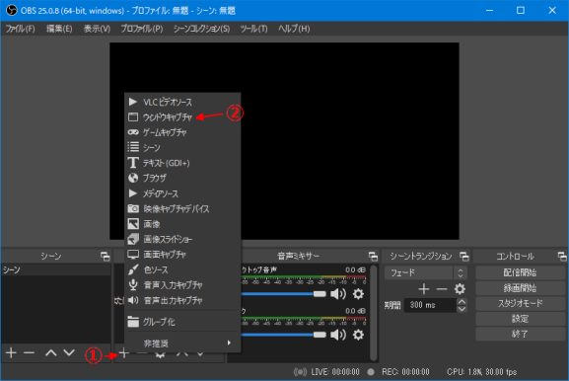The width and height of the screenshot is (569, 381).
Task: Choose VLCビデオソース from the source menu
Action: [182, 102]
